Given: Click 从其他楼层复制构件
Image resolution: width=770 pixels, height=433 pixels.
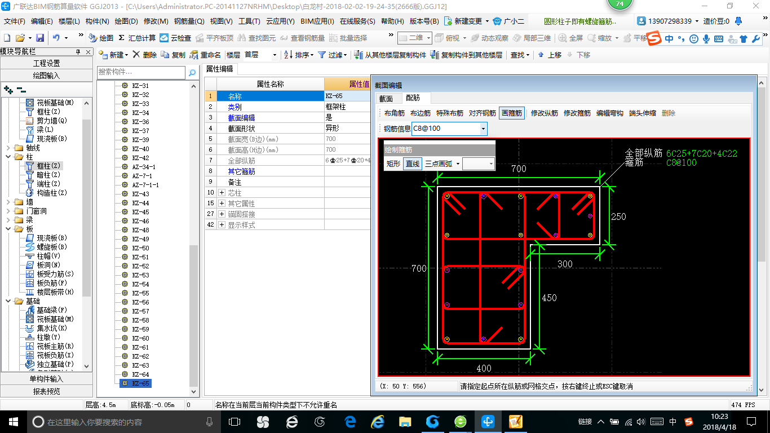Looking at the screenshot, I should click(x=390, y=55).
